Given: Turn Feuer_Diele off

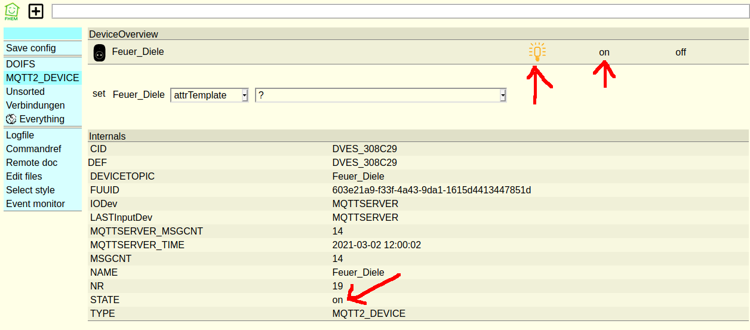Looking at the screenshot, I should pyautogui.click(x=680, y=53).
